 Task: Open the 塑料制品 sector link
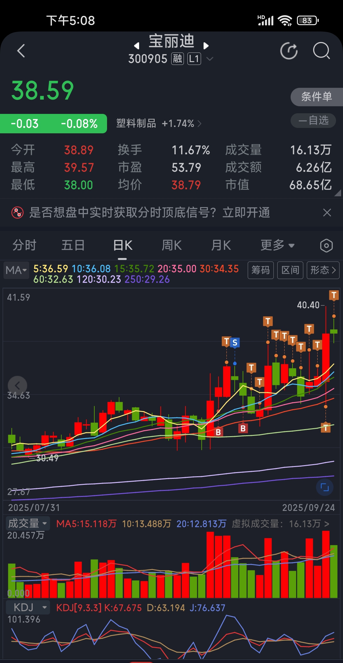tap(159, 123)
